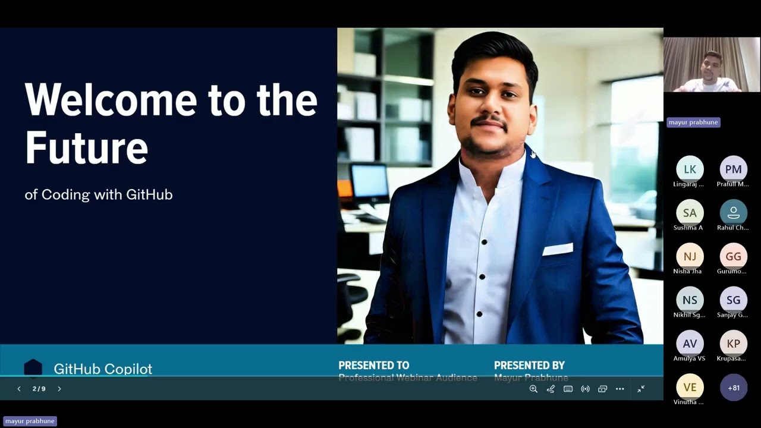Click the presenter's webcam video tile

click(712, 65)
